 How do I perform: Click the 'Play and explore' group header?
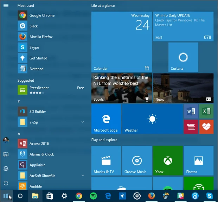click(104, 140)
